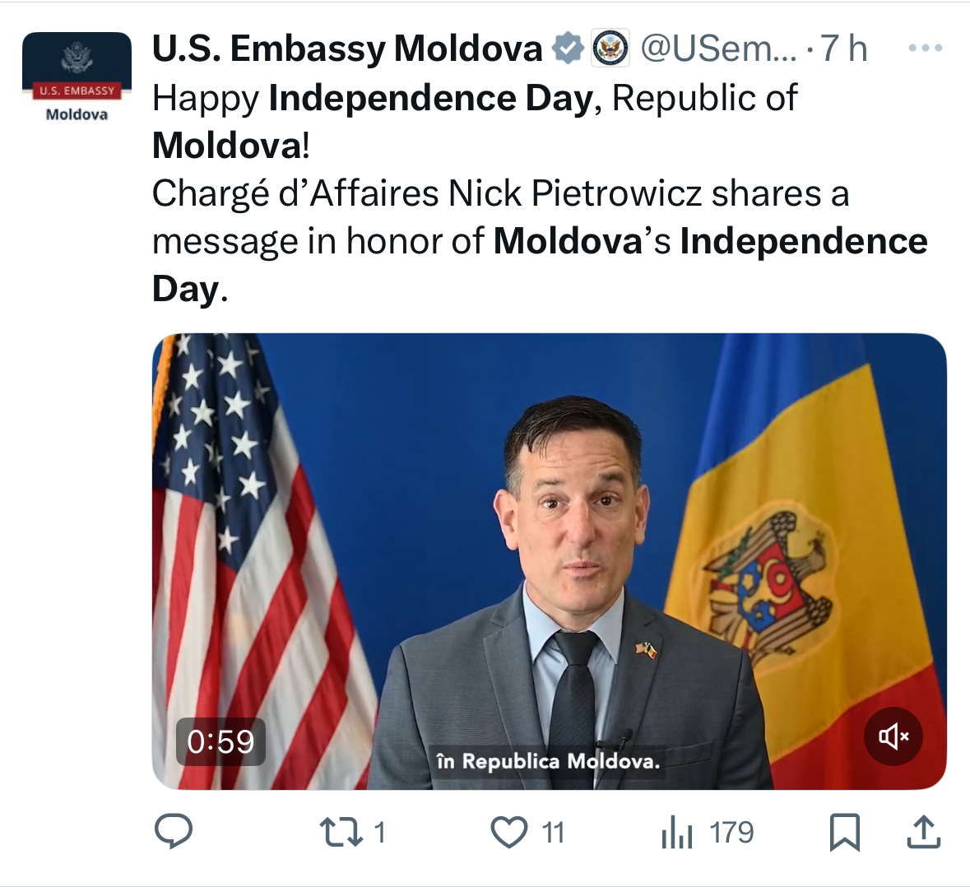Screen dimensions: 970x887
Task: Click the State Department seal affiliation badge
Action: click(610, 48)
